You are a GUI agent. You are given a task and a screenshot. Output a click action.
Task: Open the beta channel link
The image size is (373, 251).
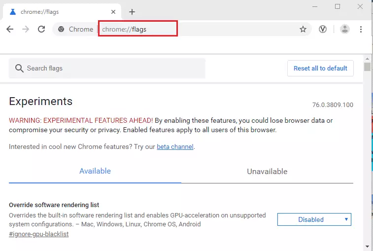175,146
